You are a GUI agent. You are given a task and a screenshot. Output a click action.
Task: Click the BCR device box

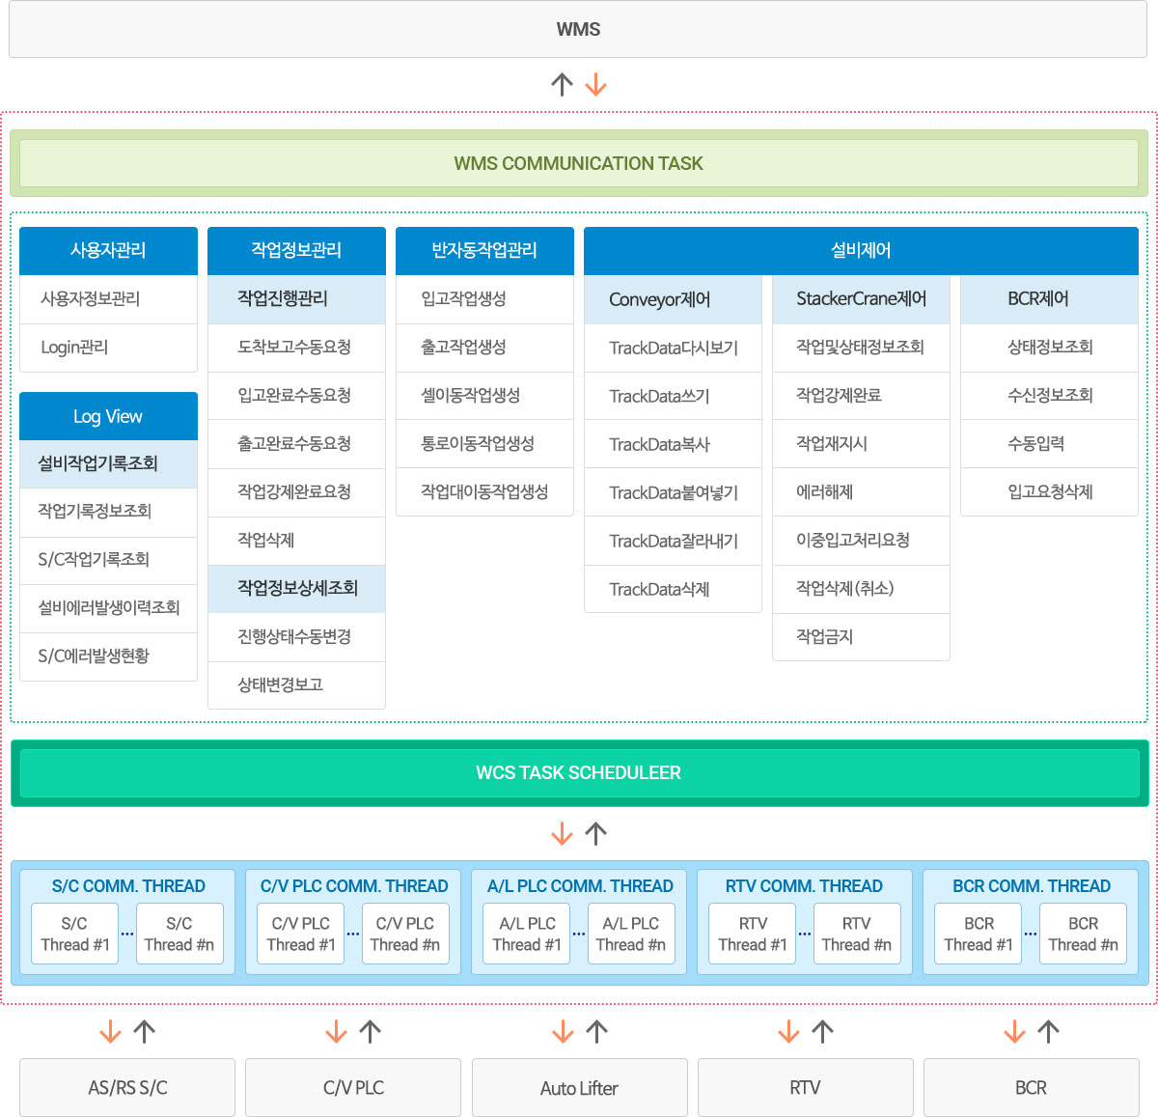click(x=1031, y=1088)
